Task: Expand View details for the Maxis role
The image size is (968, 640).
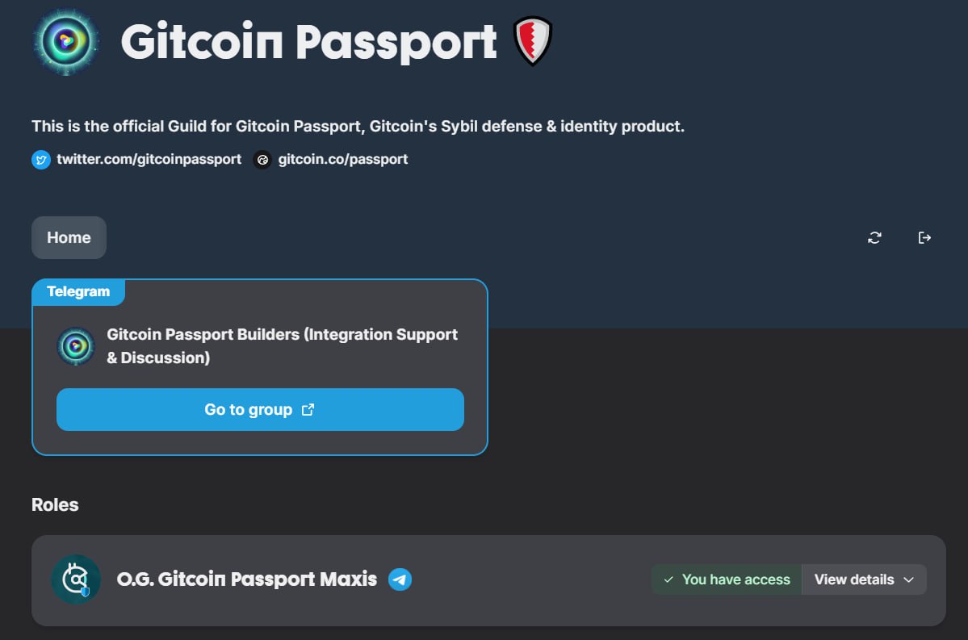Action: point(854,579)
